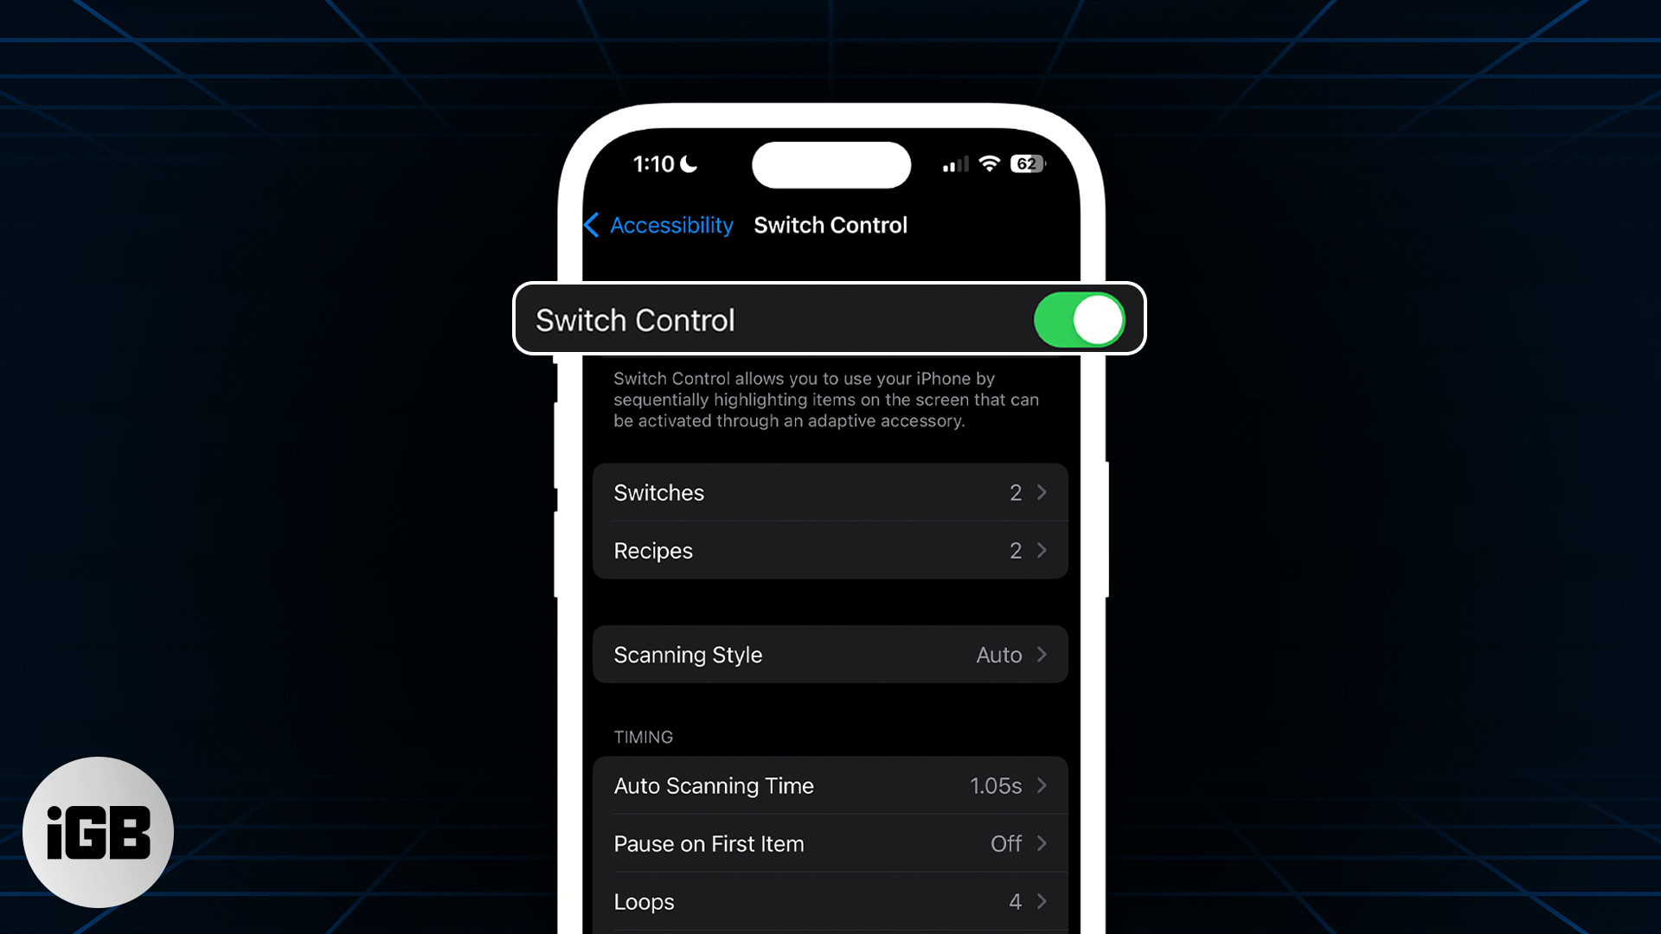Select Accessibility back button
The image size is (1661, 934).
[659, 223]
